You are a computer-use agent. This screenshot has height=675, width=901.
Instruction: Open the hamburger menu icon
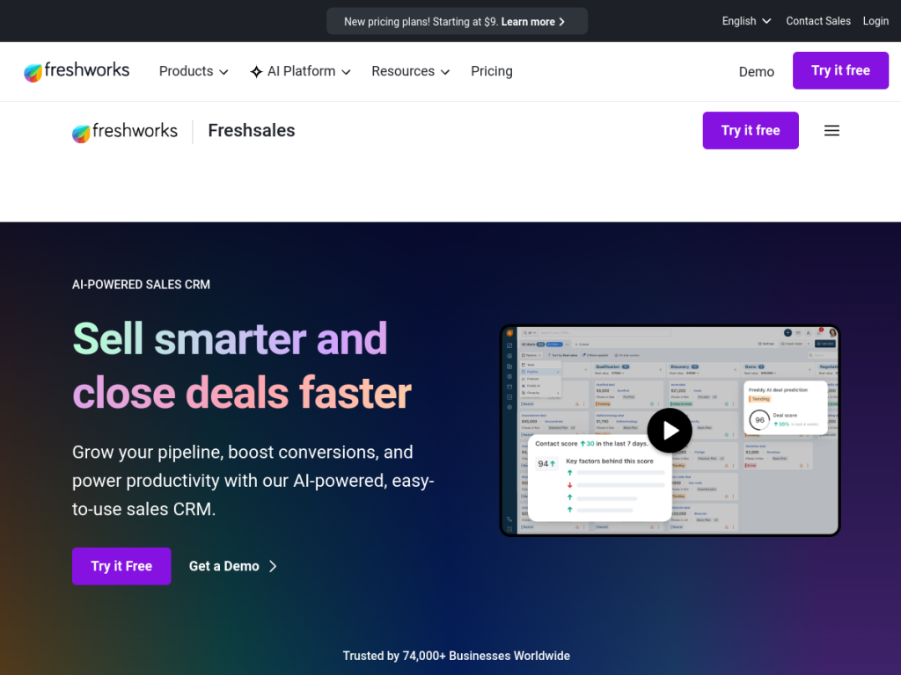[831, 130]
